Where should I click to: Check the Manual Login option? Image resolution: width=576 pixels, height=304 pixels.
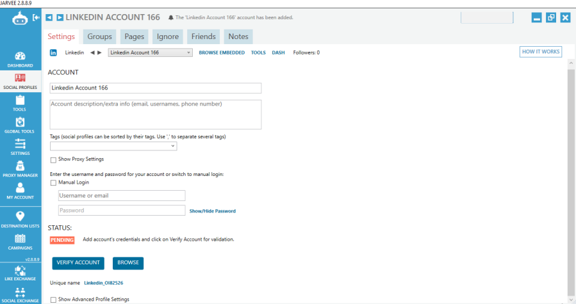point(53,183)
